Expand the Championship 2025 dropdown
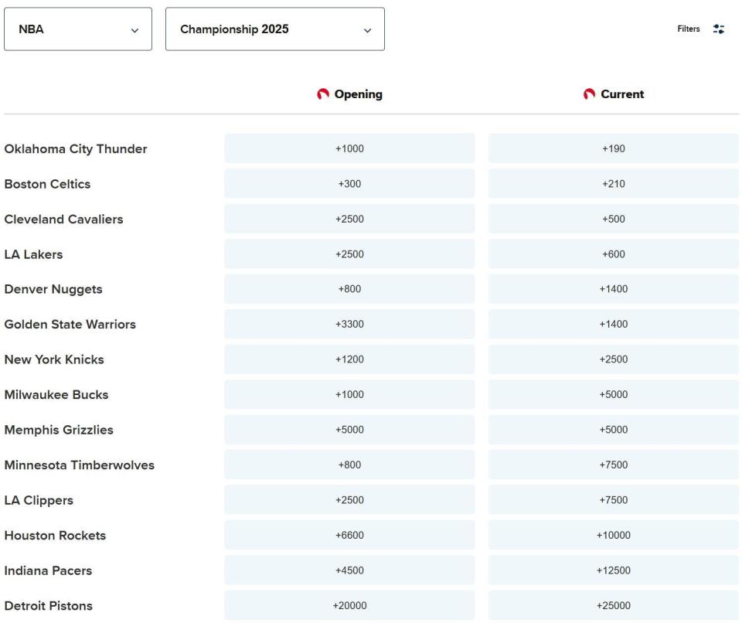This screenshot has height=623, width=742. tap(275, 29)
